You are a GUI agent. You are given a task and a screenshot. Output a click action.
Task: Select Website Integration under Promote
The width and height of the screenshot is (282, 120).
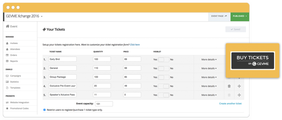click(19, 102)
